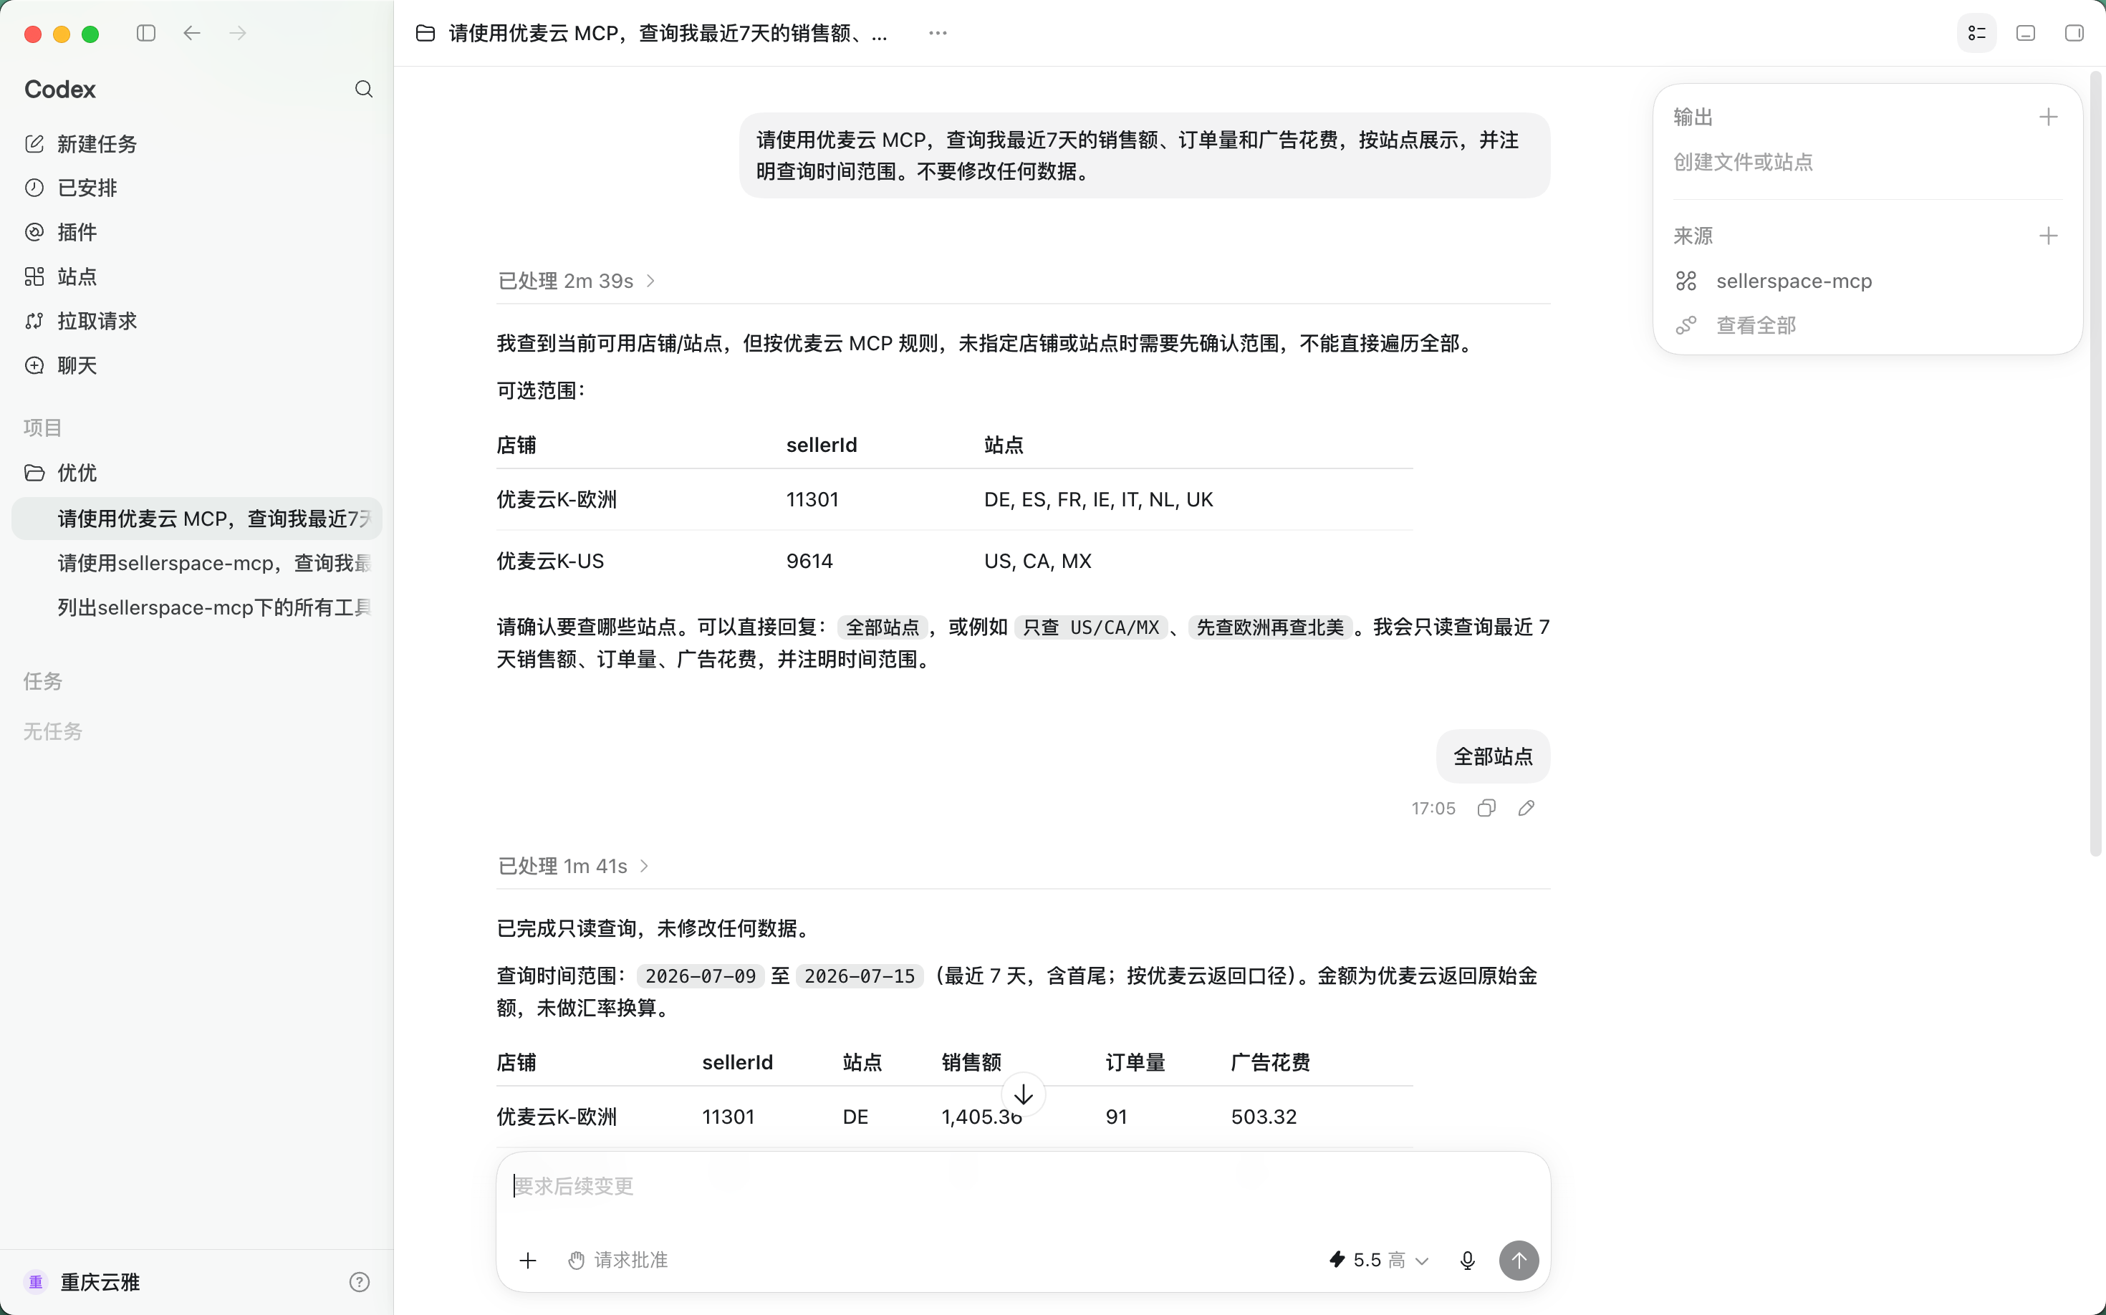The image size is (2106, 1315).
Task: Expand the 已处理 2m 39s details
Action: click(576, 281)
